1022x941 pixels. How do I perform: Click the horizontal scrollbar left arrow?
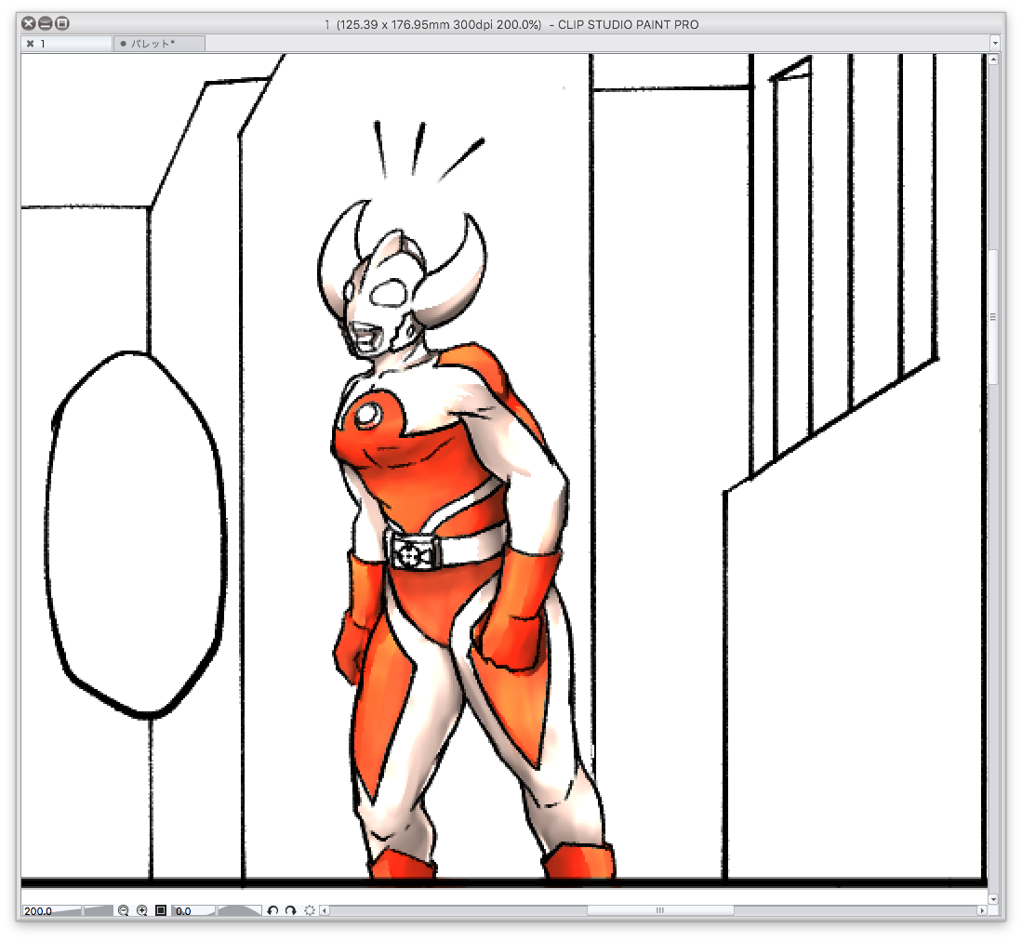pos(324,910)
